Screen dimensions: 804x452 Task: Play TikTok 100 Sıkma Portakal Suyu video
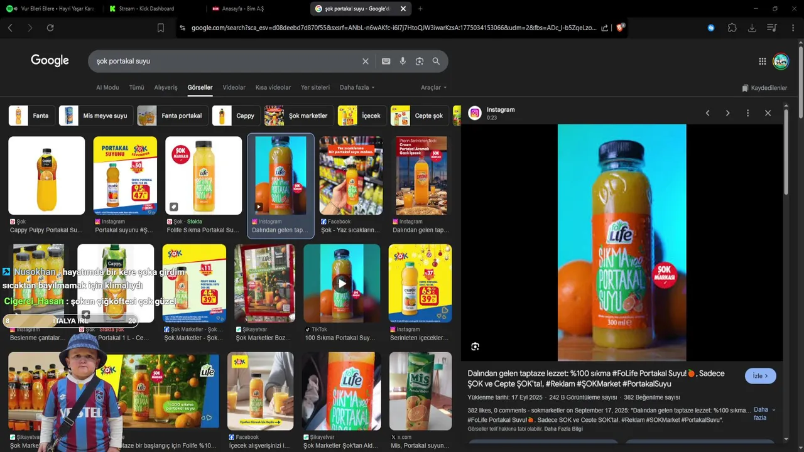coord(342,284)
